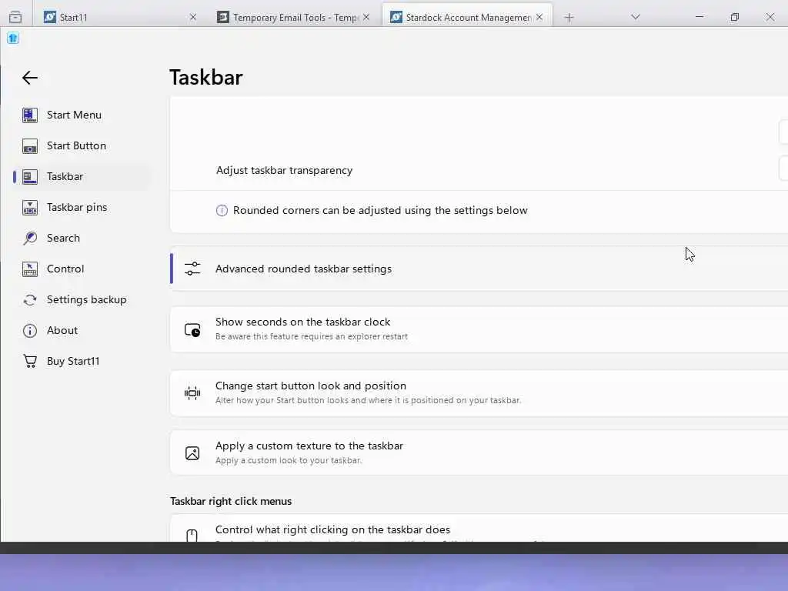The image size is (788, 591).
Task: Click the clock icon beside Show seconds
Action: click(192, 330)
